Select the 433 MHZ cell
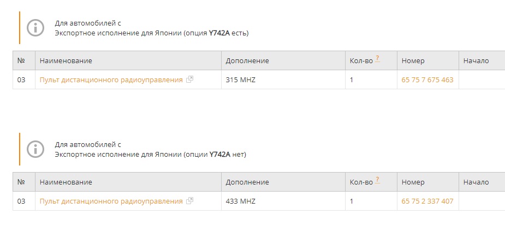505x239 pixels. pos(241,201)
